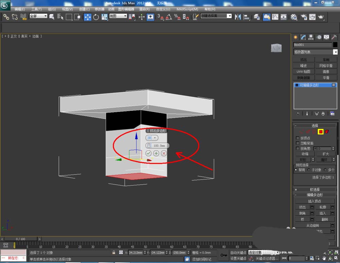Activate polygon sub-object selection mode icon

(320, 131)
